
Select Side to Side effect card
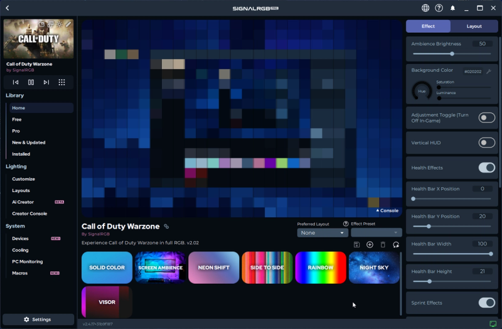(267, 267)
